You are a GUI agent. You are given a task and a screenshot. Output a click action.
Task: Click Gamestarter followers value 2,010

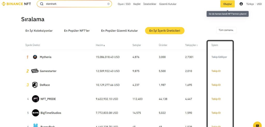(189, 71)
